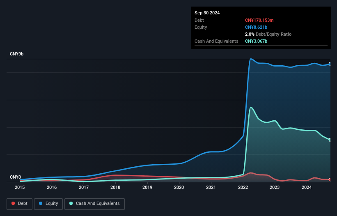Click Cash And Equivalents label in tooltip

coord(216,41)
